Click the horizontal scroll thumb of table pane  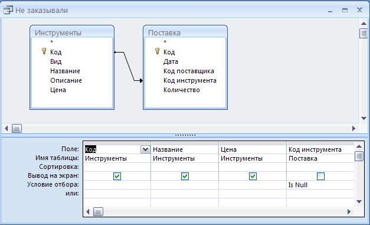17,128
